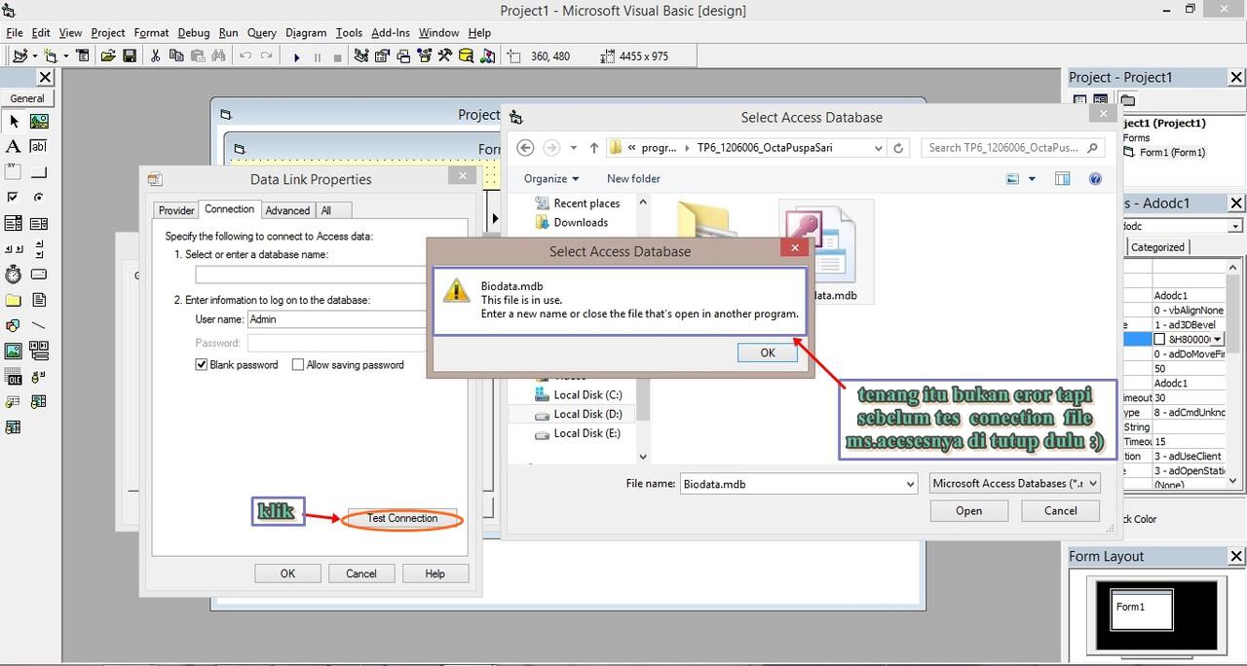Expand the Organize dropdown in file dialog
1247x666 pixels.
[x=550, y=179]
